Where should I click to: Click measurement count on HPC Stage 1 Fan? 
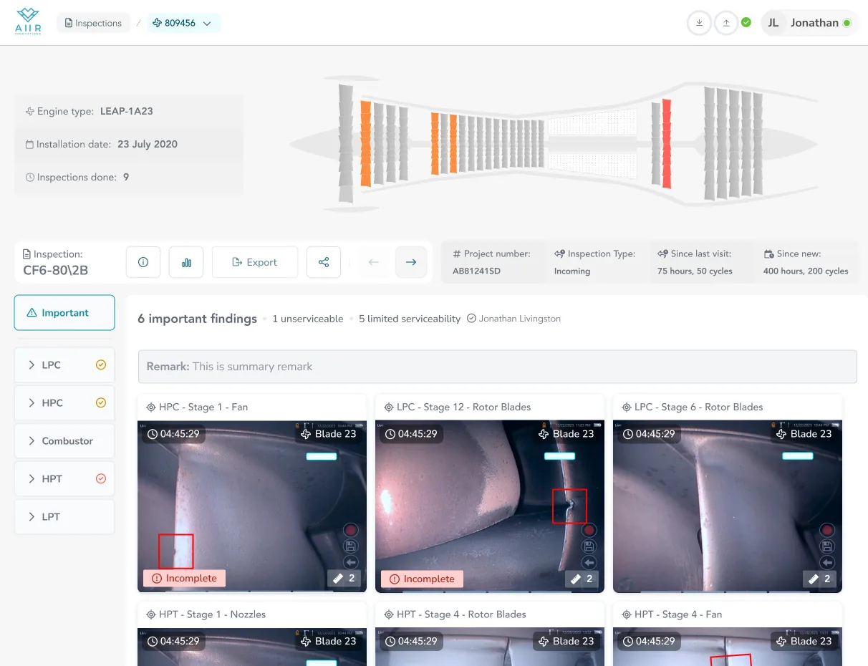point(344,579)
